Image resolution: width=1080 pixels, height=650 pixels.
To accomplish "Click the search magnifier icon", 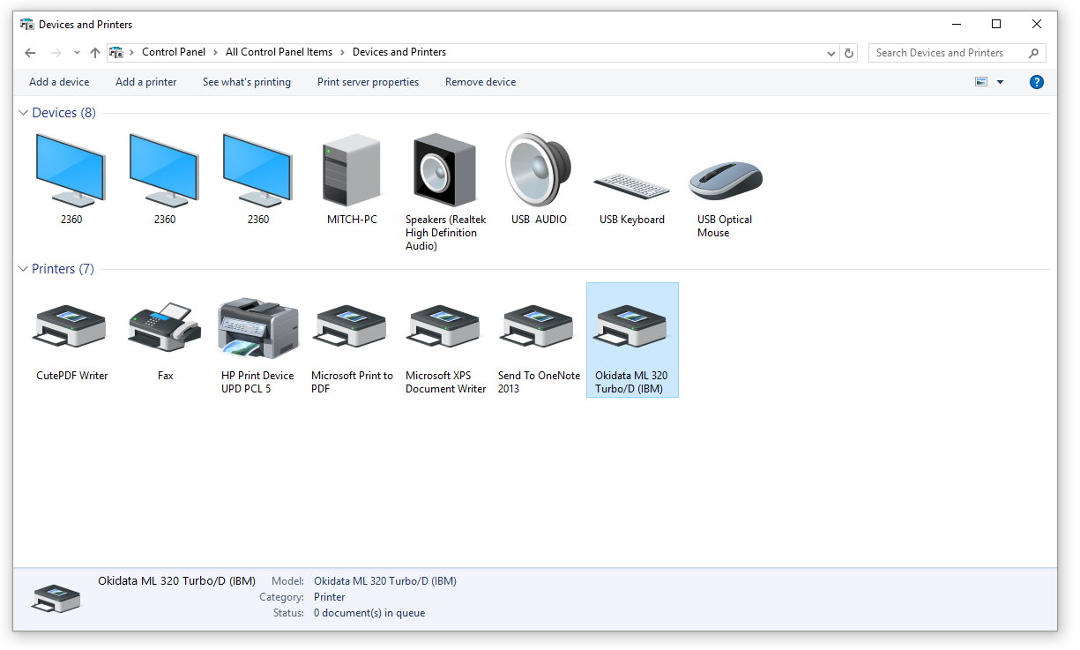I will click(1033, 53).
